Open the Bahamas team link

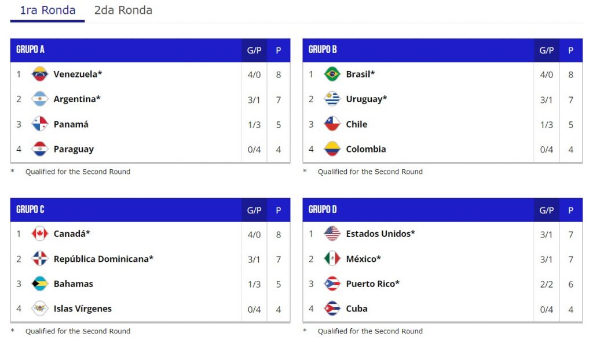pyautogui.click(x=73, y=284)
